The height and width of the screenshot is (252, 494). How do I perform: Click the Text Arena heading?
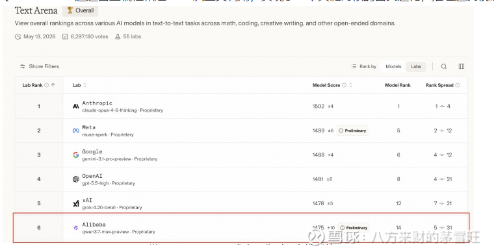click(x=36, y=10)
